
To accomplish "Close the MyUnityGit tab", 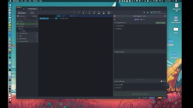I will click(x=37, y=9).
